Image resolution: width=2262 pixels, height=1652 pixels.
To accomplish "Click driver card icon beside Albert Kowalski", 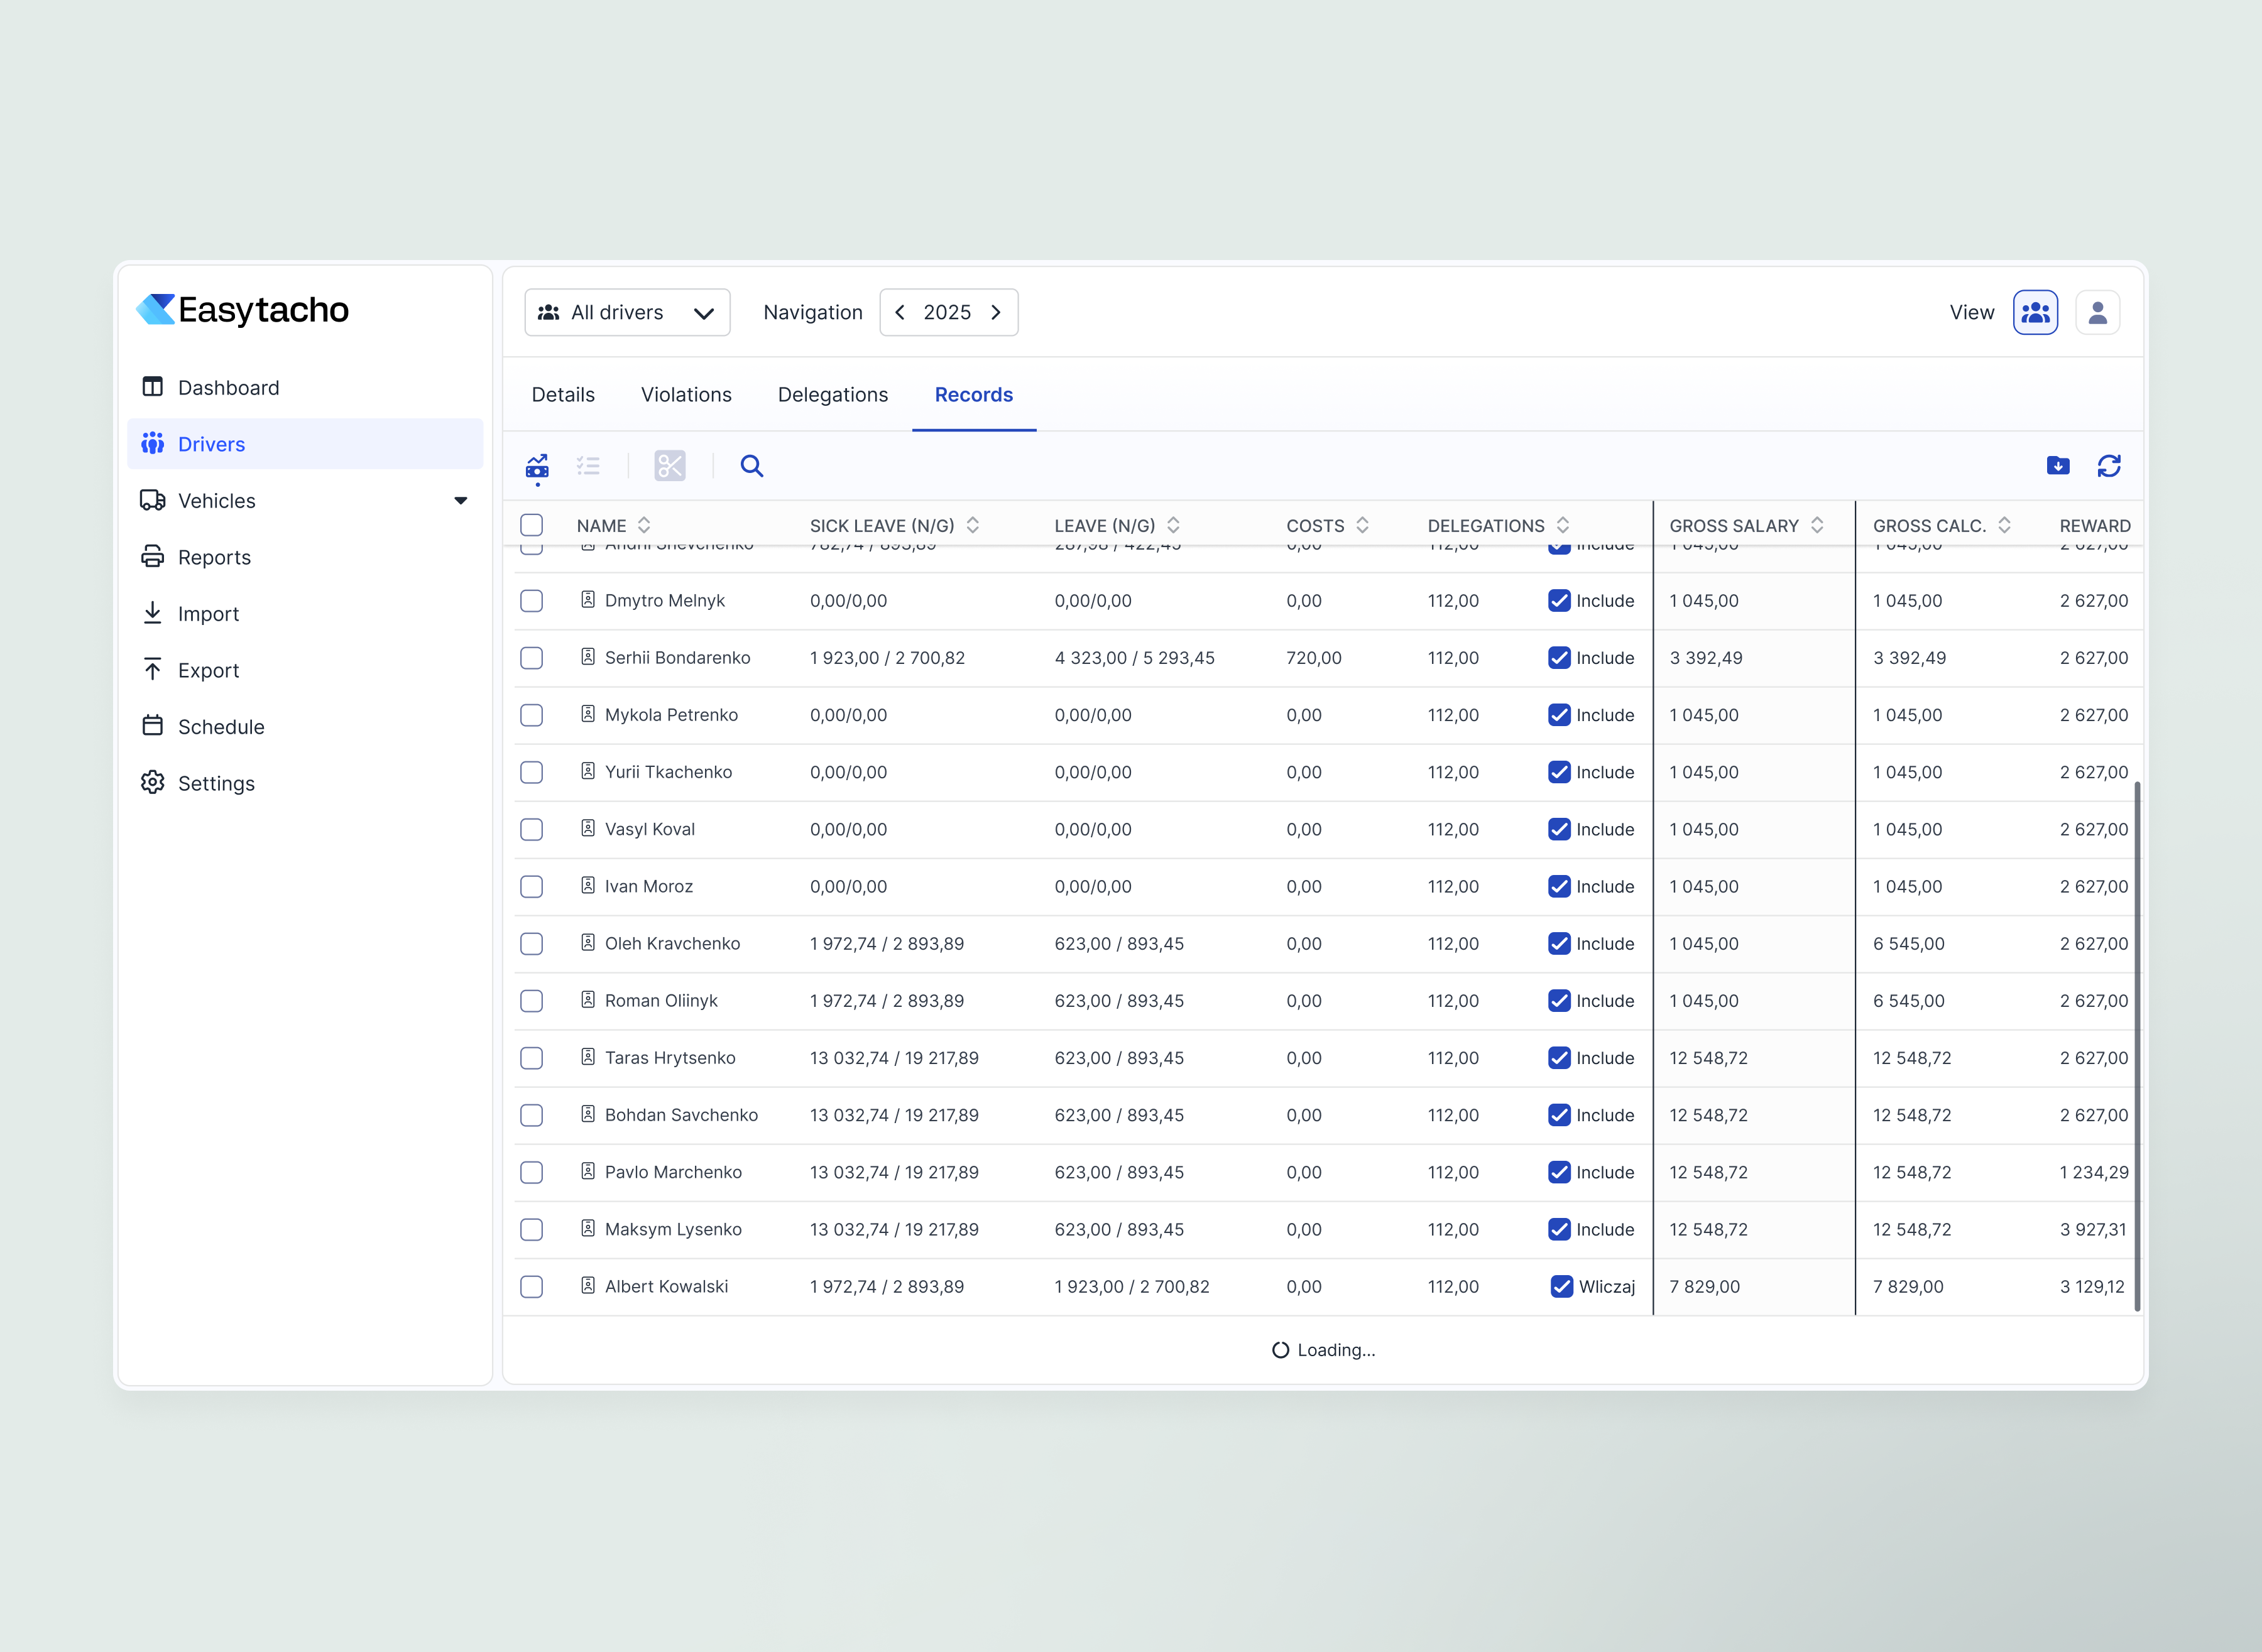I will (588, 1285).
